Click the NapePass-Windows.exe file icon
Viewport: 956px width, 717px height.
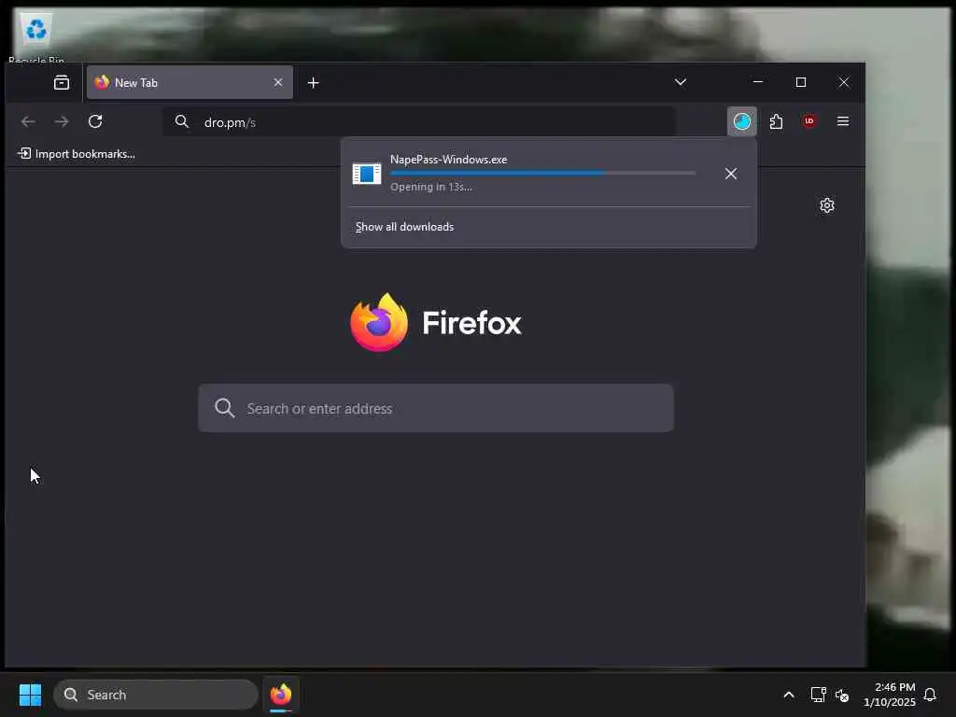pos(366,174)
